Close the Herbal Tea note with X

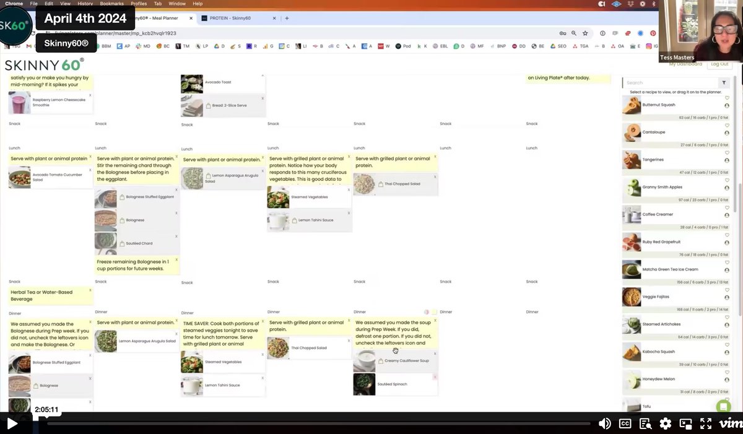90,290
